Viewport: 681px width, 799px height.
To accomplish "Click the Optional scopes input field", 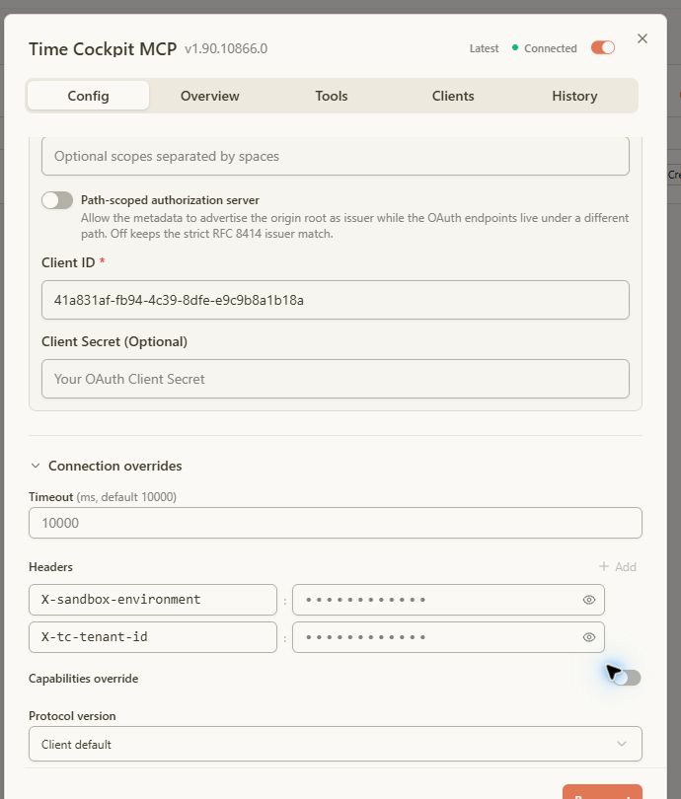I will coord(336,156).
